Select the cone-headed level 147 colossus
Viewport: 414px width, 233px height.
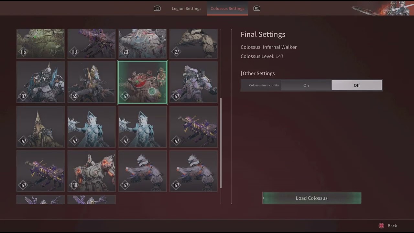40,127
